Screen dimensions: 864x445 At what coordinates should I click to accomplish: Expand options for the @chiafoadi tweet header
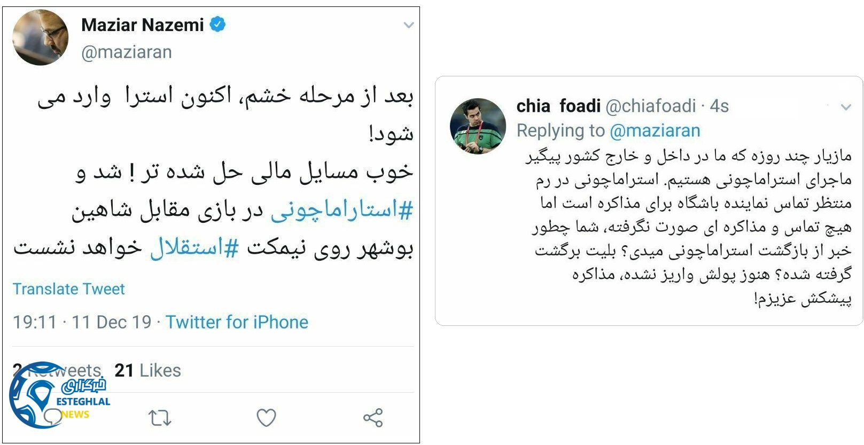(x=847, y=106)
